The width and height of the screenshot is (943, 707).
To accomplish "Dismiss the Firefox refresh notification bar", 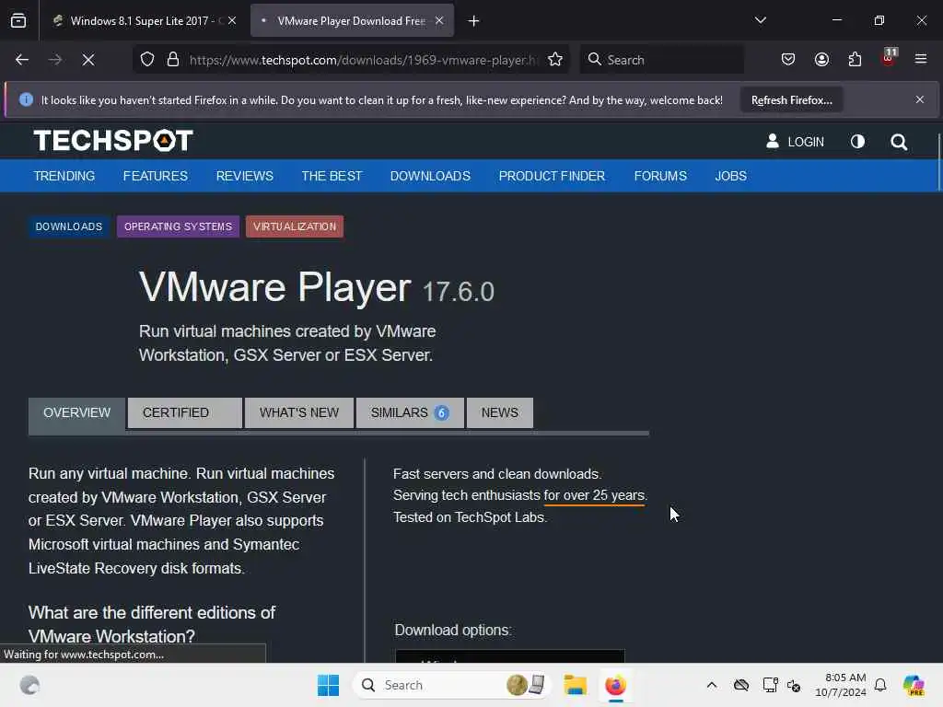I will click(x=920, y=99).
